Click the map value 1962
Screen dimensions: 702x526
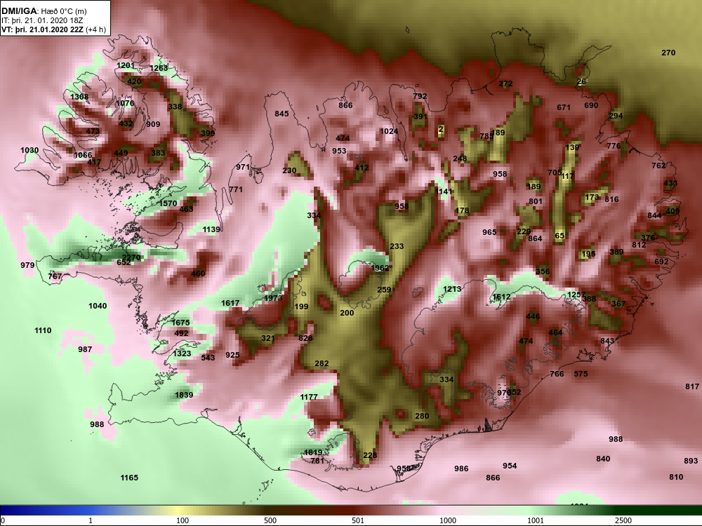[x=380, y=268]
